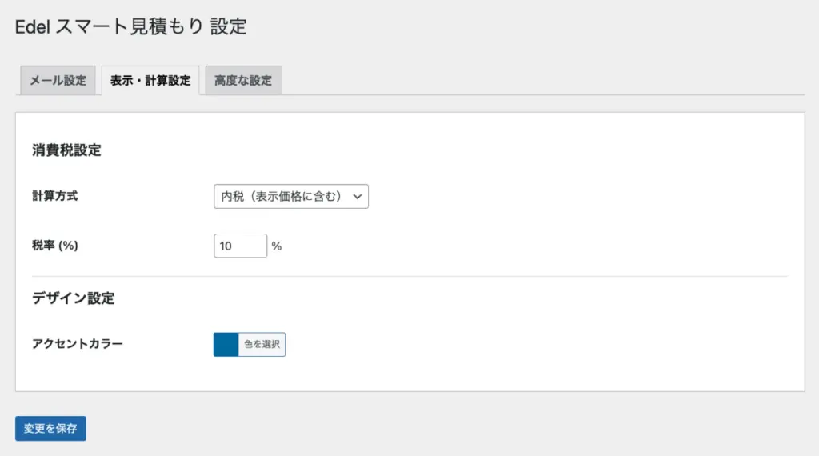This screenshot has width=819, height=456.
Task: Click the tab bar underline right of 高度な設定
Action: (x=544, y=95)
